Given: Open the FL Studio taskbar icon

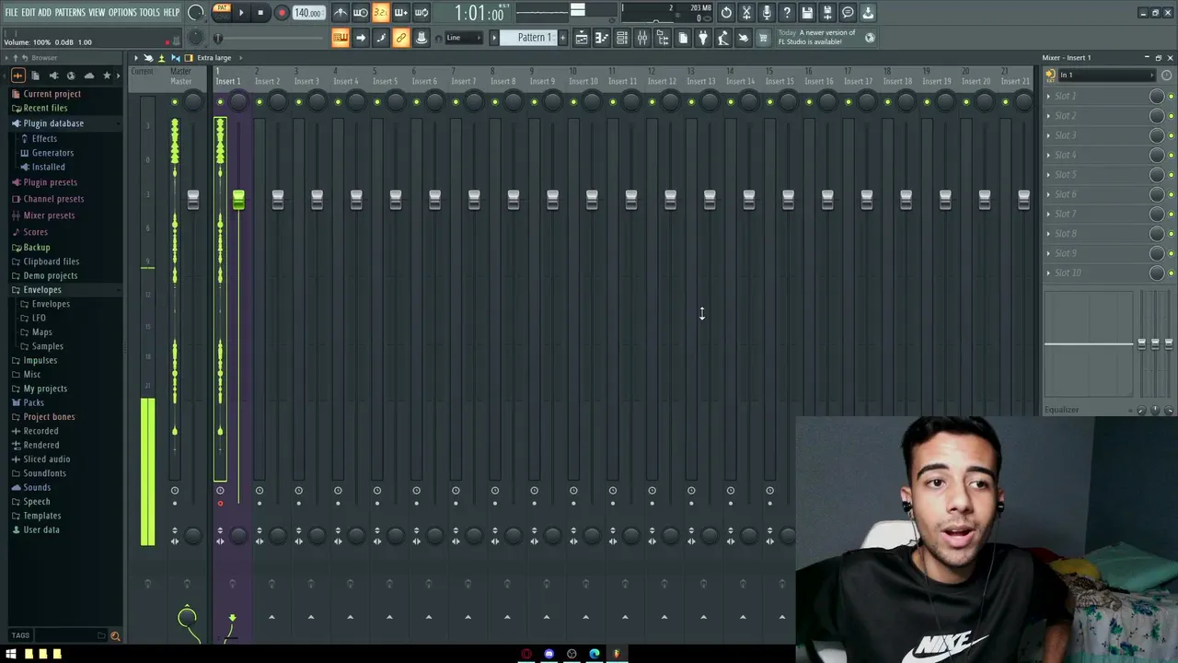Looking at the screenshot, I should tap(617, 654).
